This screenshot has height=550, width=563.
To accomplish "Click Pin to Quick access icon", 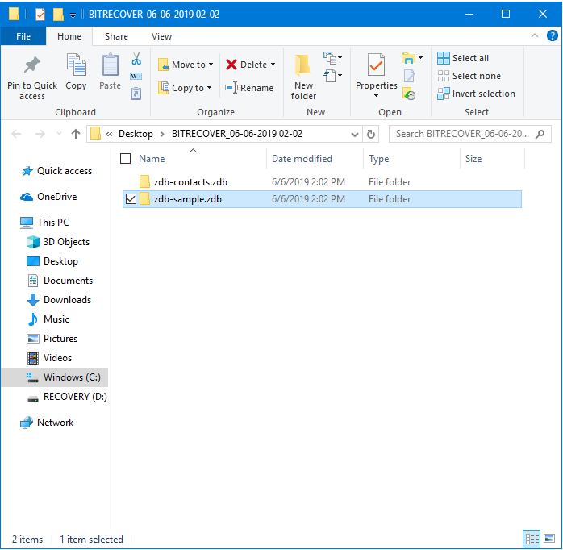I will (x=32, y=65).
